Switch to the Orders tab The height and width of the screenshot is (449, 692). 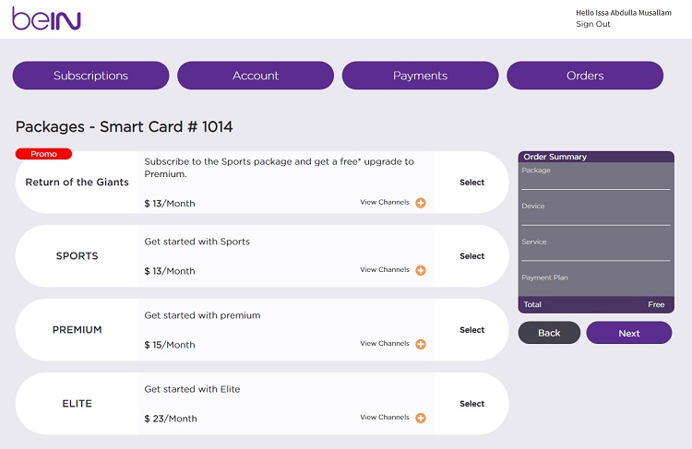(585, 76)
